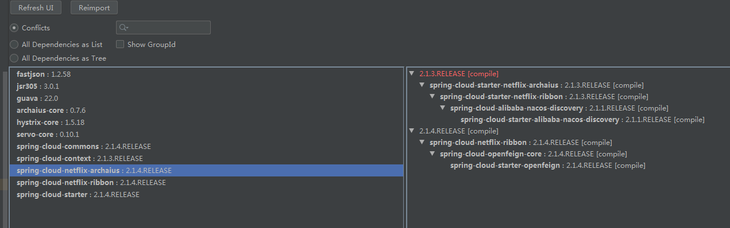Select spring-cloud-starter-openfeign tree leaf
Image resolution: width=730 pixels, height=228 pixels.
pos(547,165)
